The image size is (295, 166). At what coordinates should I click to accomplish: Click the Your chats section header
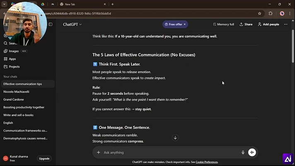tap(10, 76)
